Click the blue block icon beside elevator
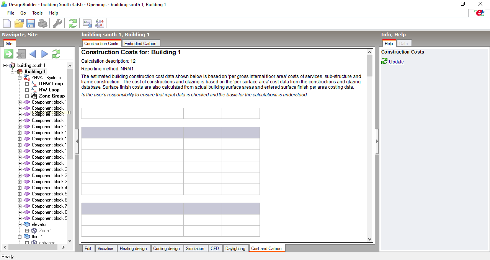This screenshot has width=490, height=260. point(27,224)
